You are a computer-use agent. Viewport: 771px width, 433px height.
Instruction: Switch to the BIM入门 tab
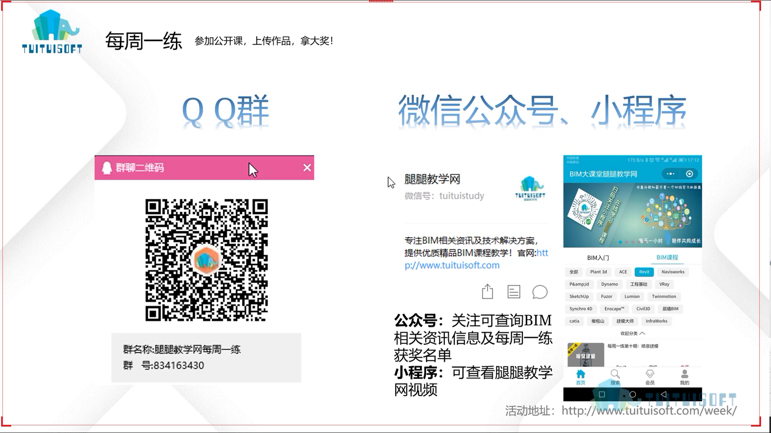pos(598,258)
